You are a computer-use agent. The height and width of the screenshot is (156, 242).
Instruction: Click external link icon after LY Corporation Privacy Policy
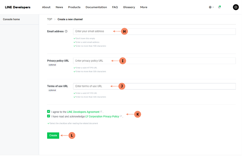121,116
